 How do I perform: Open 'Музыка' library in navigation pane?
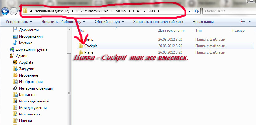(26, 43)
